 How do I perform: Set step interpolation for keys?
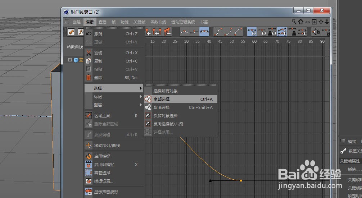click(x=194, y=32)
